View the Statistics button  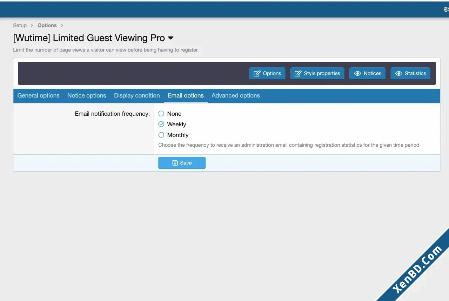410,73
